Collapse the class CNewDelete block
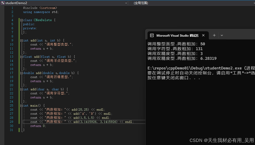Viewport: 255px width, 145px height. [x=21, y=20]
